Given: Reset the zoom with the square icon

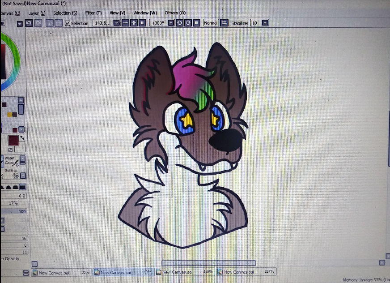Looking at the screenshot, I should [142, 23].
